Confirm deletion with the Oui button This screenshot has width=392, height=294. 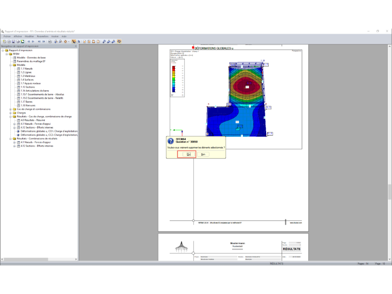tap(188, 155)
